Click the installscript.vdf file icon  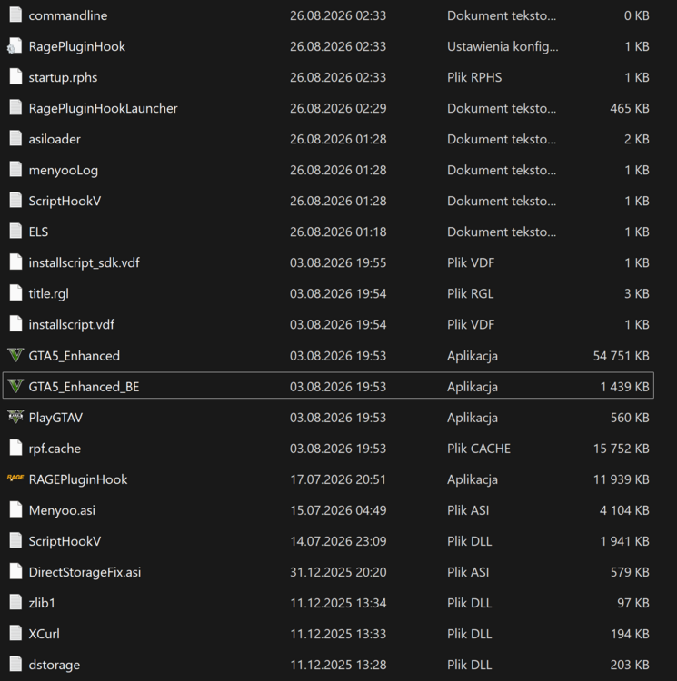[x=15, y=324]
